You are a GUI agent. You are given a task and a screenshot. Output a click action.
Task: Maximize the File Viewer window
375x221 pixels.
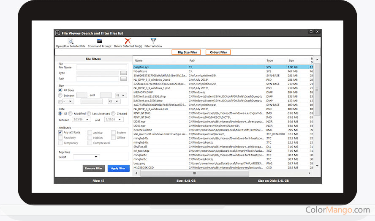[311, 32]
